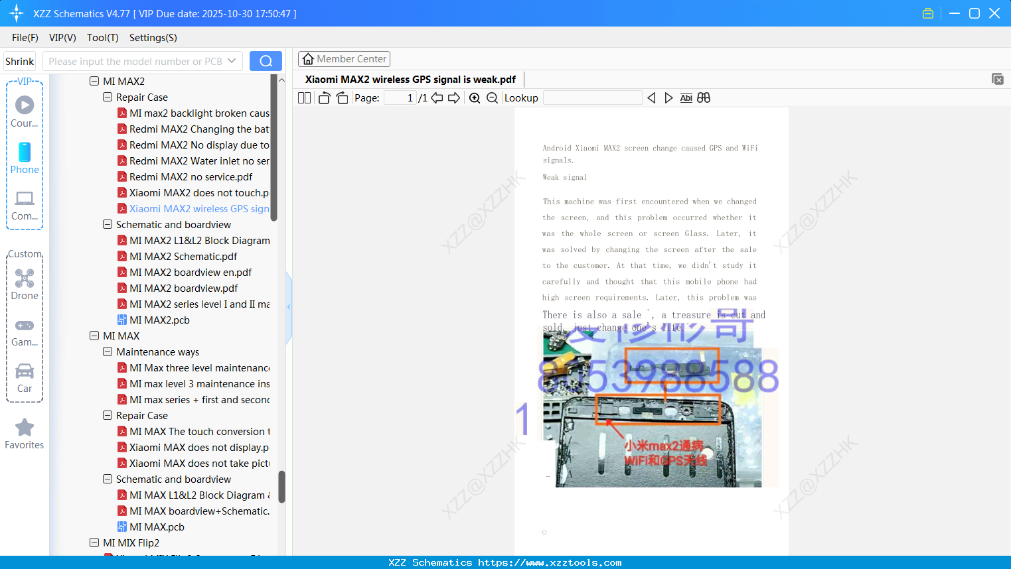
Task: Collapse the MI MAX tree node
Action: (x=94, y=336)
